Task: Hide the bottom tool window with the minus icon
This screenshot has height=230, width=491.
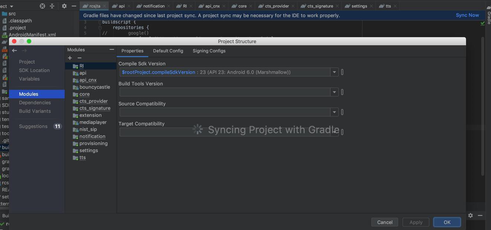Action: pyautogui.click(x=480, y=215)
